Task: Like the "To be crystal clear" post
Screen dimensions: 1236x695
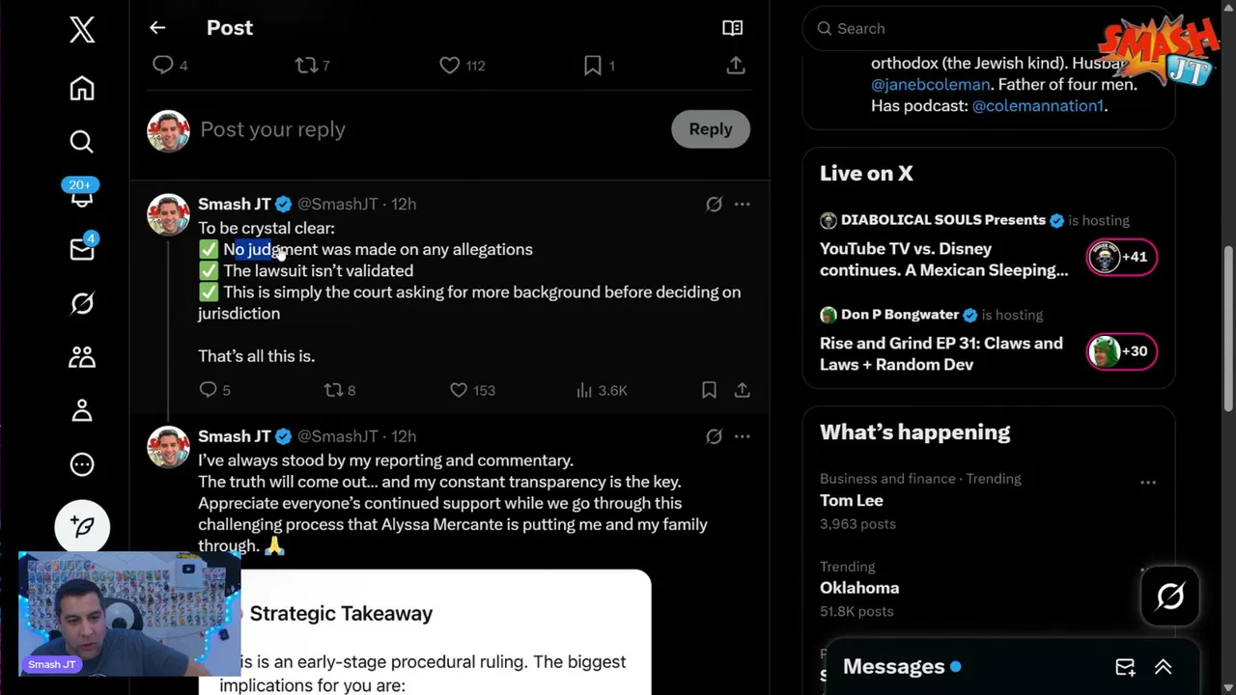Action: point(459,390)
